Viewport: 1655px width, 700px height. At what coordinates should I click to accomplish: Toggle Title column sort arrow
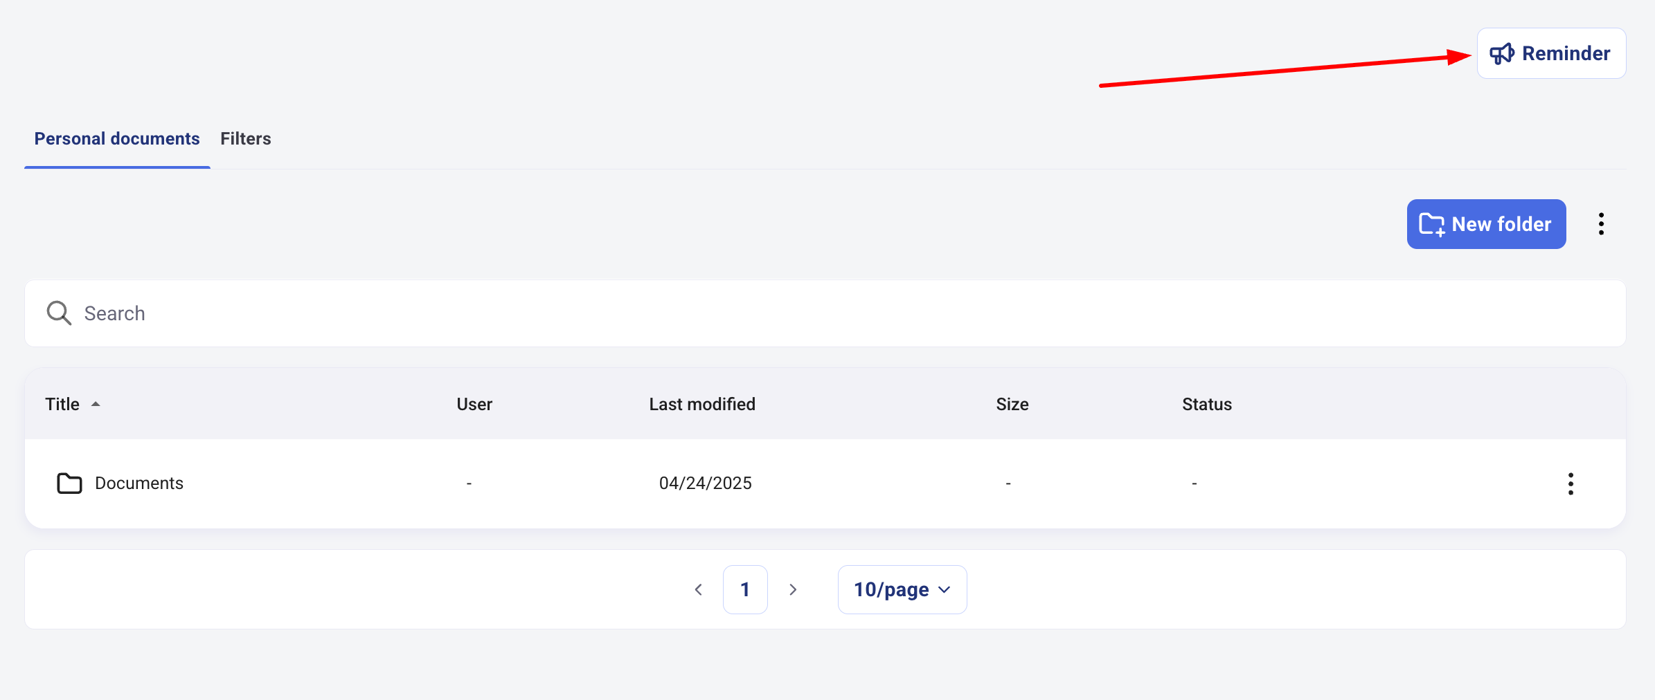96,404
